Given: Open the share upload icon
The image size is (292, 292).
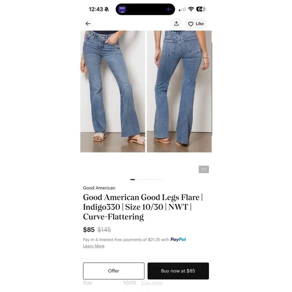Looking at the screenshot, I should [176, 24].
